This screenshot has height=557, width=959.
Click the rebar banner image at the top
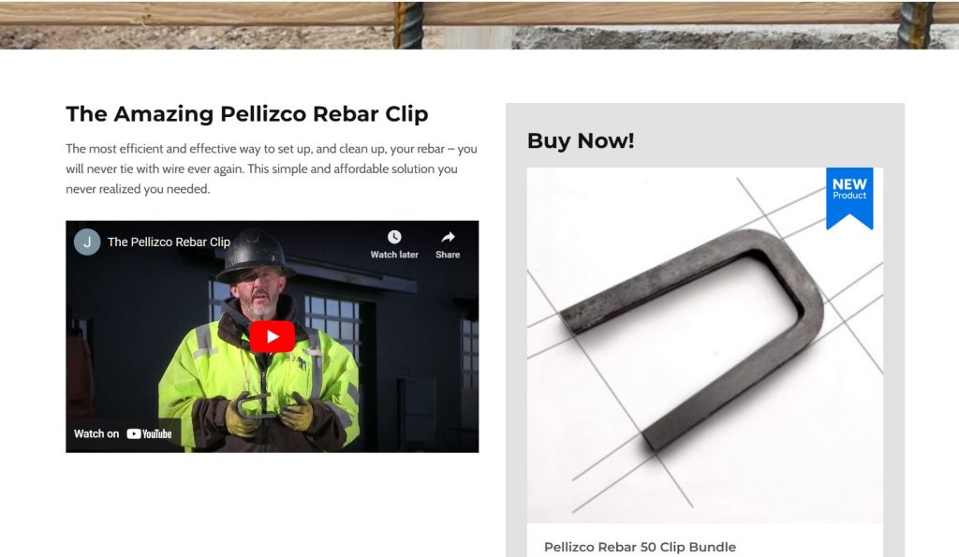479,24
